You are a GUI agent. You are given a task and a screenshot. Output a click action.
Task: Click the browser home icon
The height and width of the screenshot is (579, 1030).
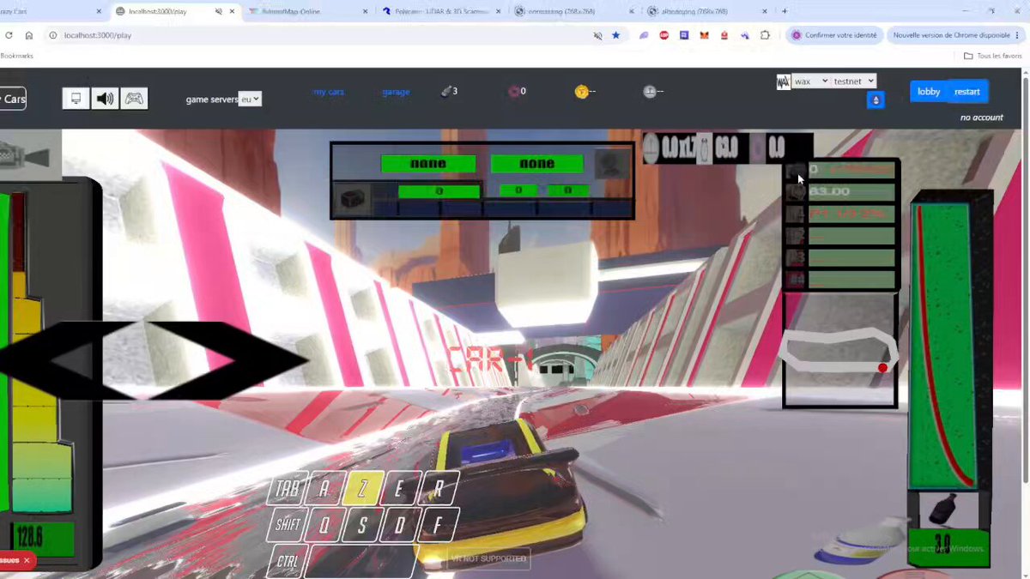(28, 35)
